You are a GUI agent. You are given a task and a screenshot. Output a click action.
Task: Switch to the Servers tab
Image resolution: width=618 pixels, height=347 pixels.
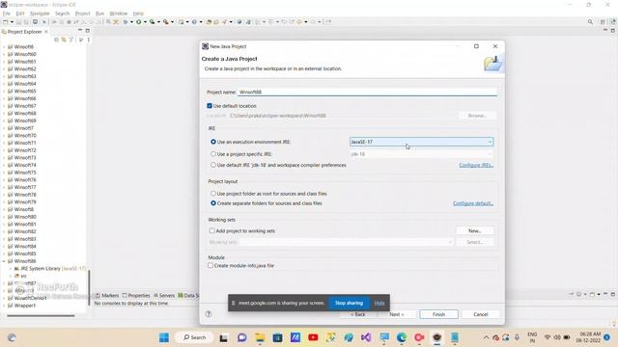(x=164, y=296)
